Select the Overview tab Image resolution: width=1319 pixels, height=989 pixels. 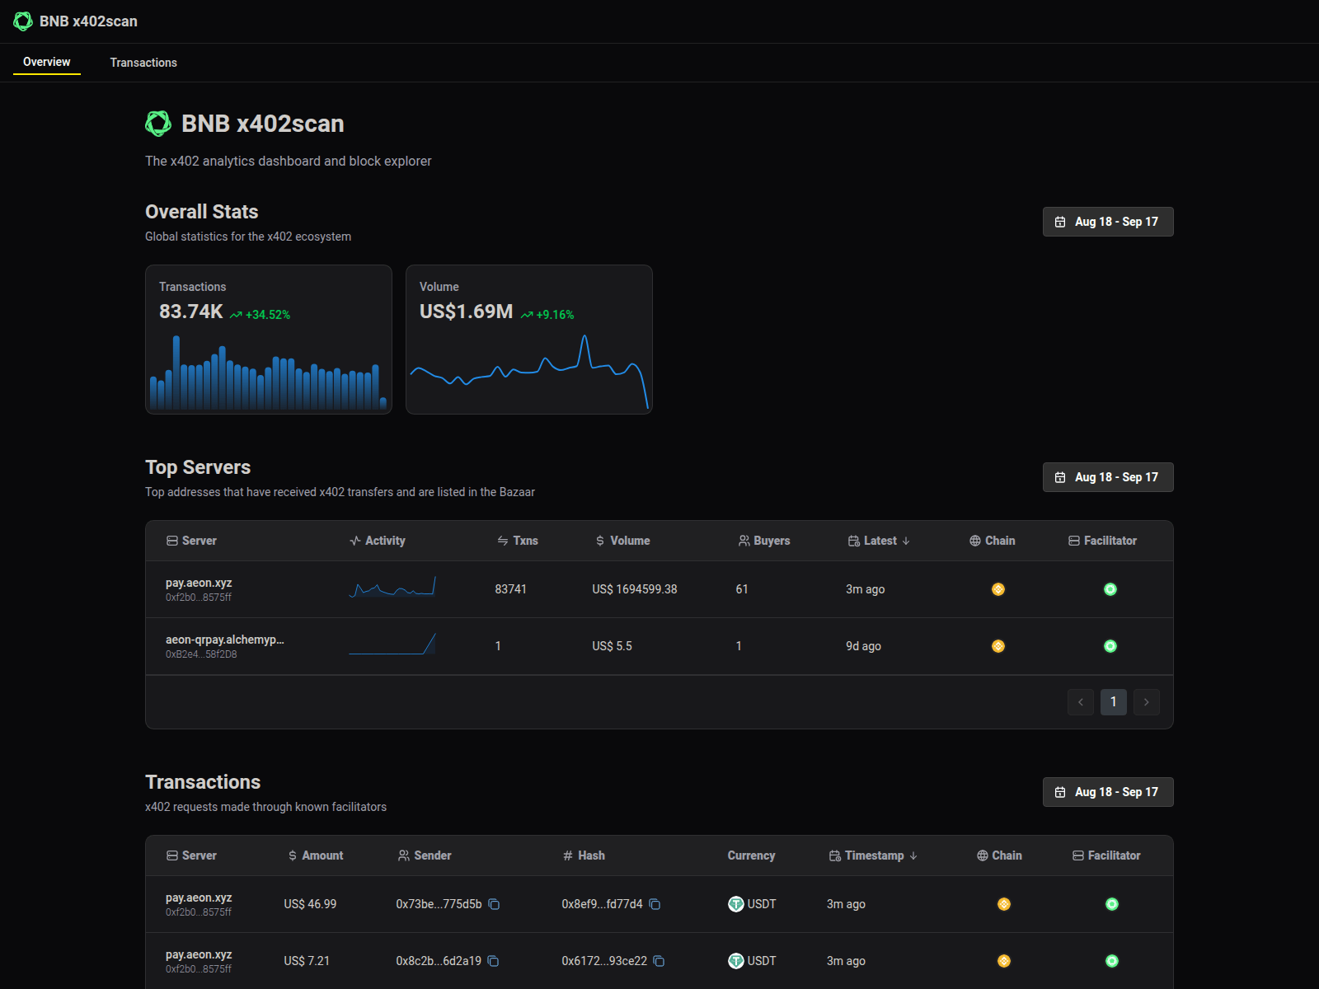(47, 62)
